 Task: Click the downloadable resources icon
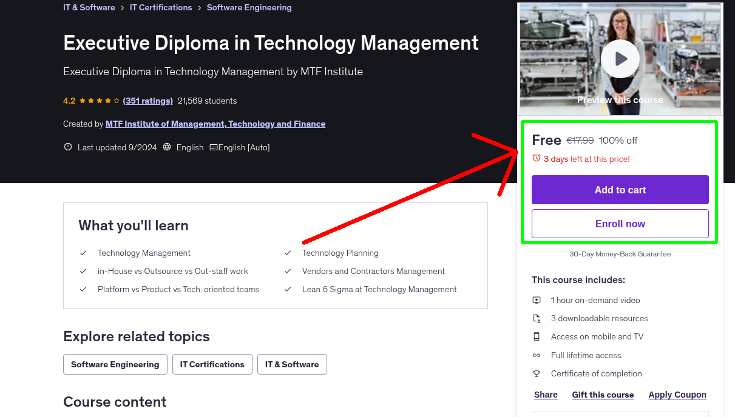pos(537,318)
